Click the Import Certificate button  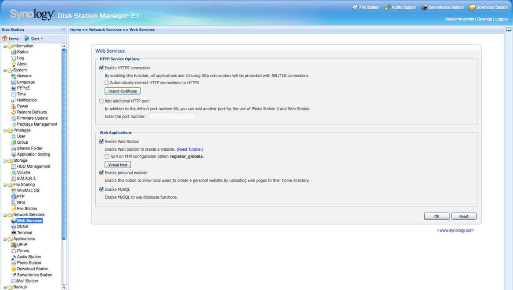[123, 91]
